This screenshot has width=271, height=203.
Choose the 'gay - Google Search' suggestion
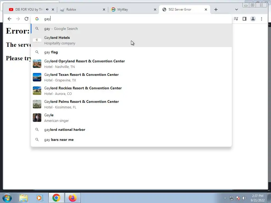tap(131, 29)
